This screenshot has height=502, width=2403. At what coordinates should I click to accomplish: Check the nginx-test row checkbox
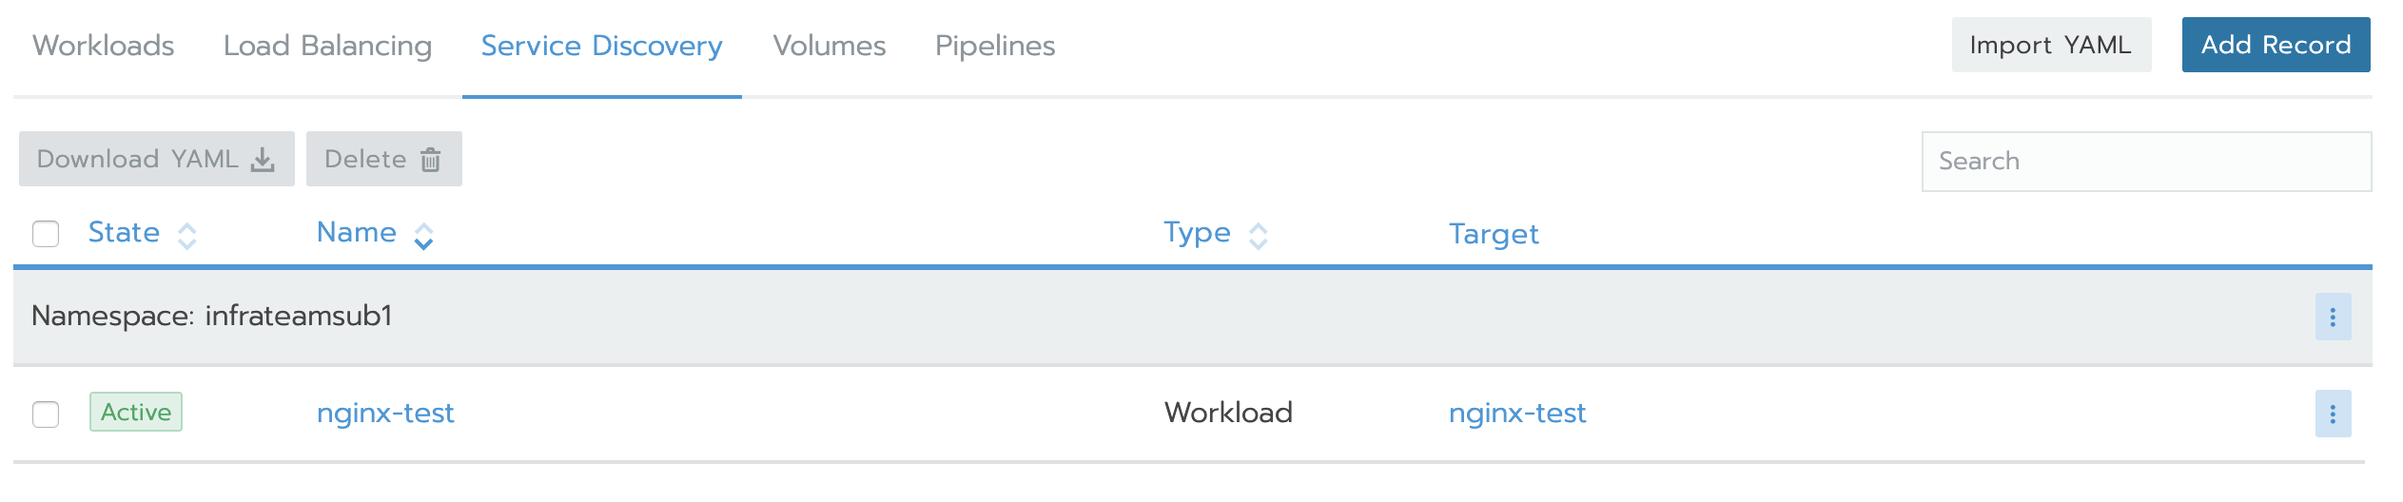pos(46,415)
